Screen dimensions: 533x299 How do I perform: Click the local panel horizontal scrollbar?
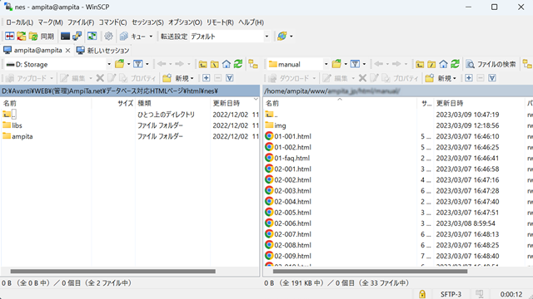pyautogui.click(x=113, y=272)
